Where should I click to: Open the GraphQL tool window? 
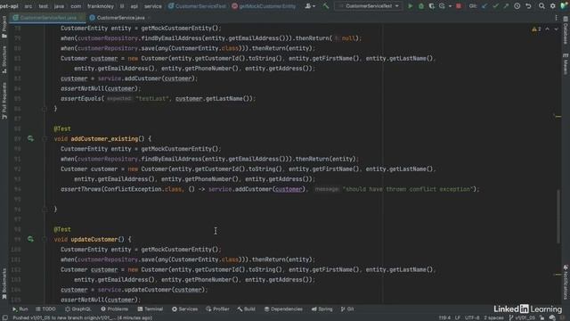tap(77, 309)
